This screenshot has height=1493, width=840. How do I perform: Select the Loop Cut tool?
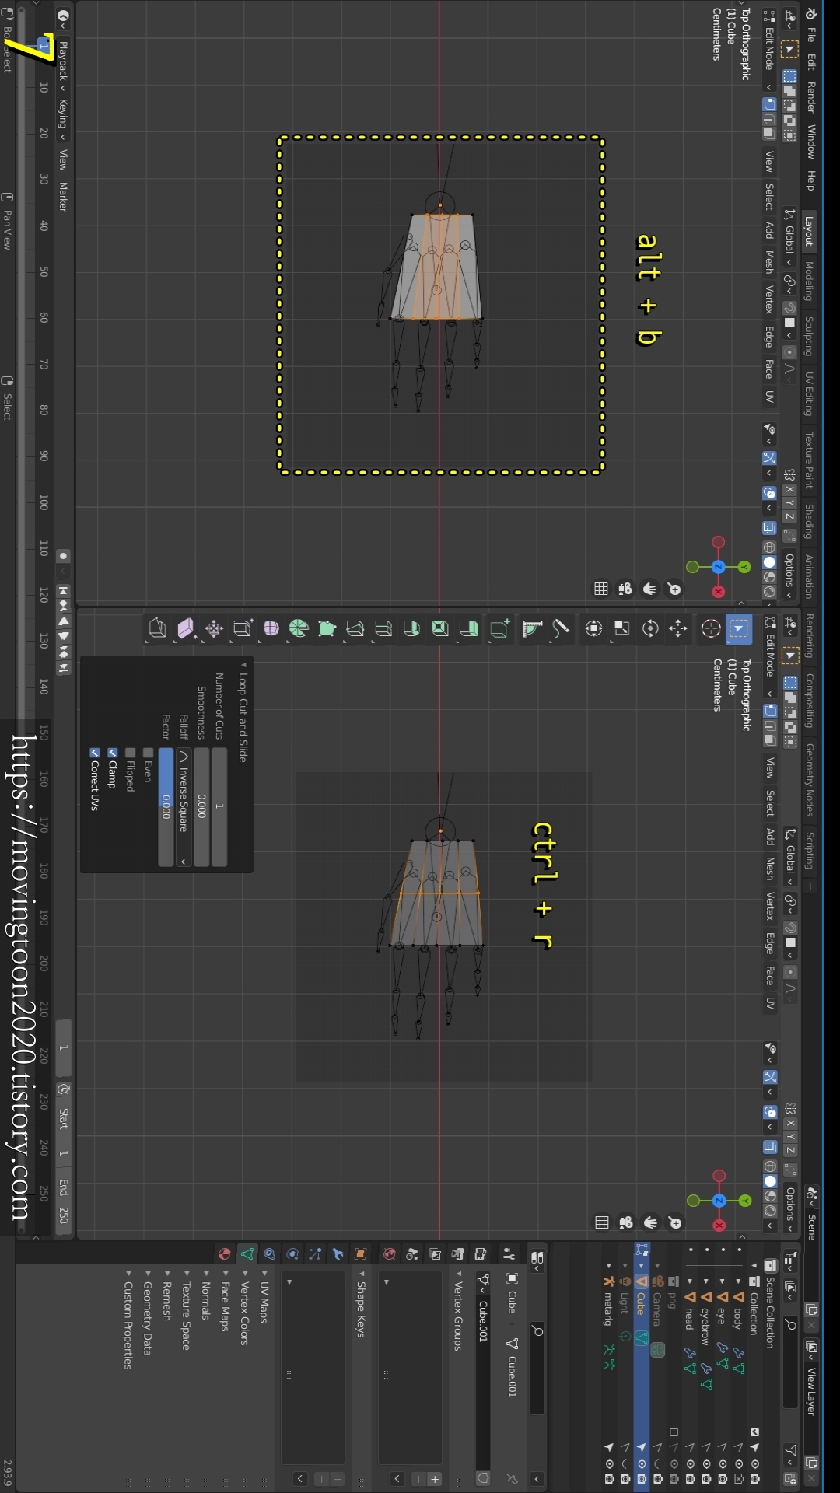pos(383,629)
